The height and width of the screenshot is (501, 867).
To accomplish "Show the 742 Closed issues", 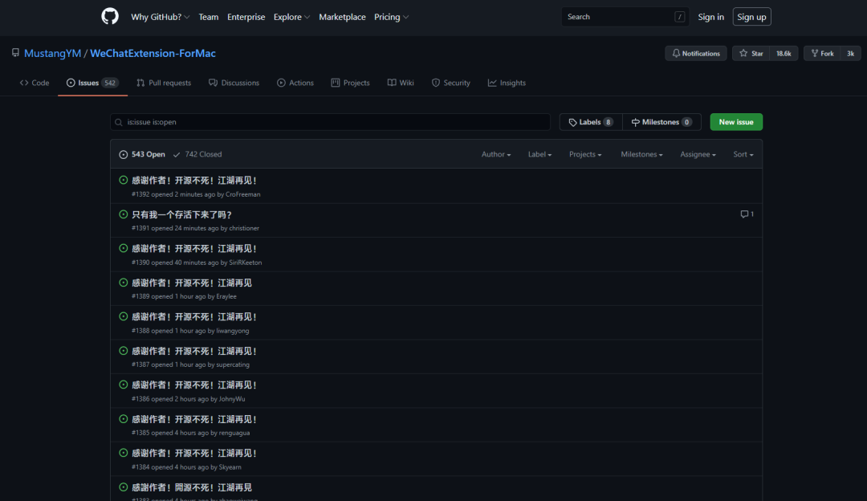I will pos(197,154).
